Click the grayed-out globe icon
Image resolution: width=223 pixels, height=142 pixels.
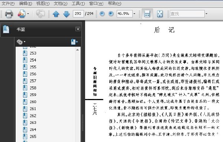coord(40,14)
